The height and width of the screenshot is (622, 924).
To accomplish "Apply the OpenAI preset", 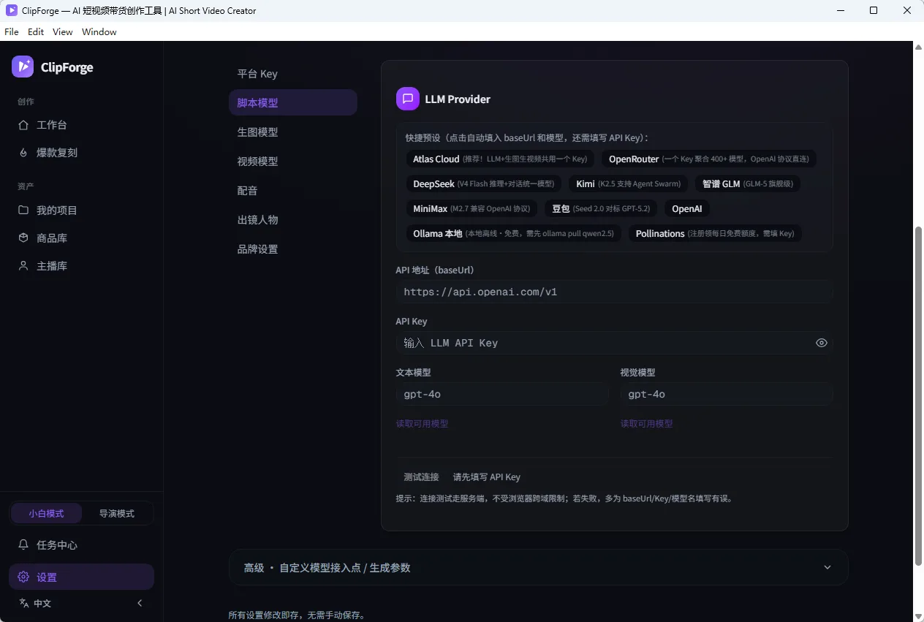I will click(687, 208).
